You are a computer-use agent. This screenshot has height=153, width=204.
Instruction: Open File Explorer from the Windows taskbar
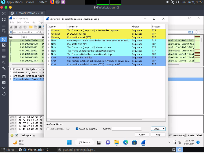116,142
